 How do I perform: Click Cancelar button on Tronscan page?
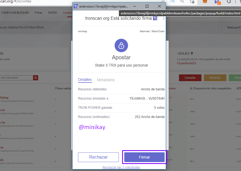[190, 78]
